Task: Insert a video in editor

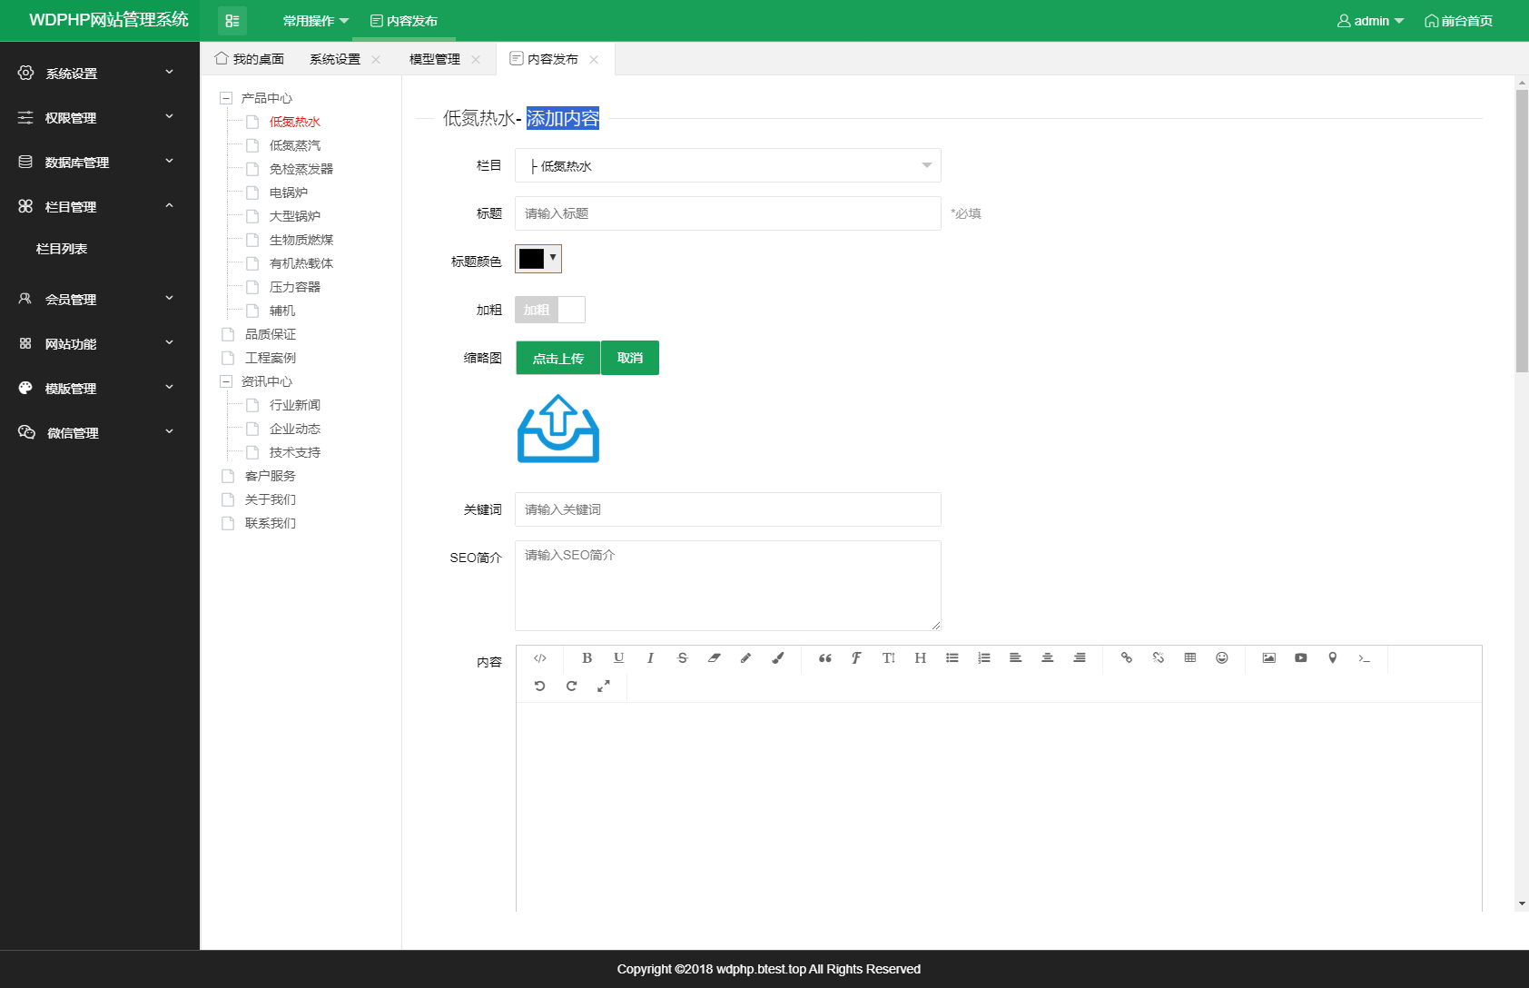Action: tap(1301, 658)
